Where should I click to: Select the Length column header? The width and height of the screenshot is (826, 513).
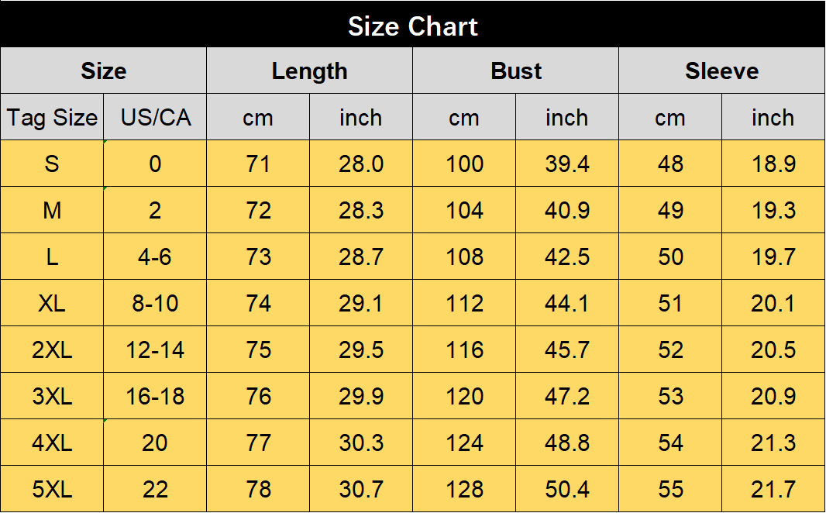point(310,71)
